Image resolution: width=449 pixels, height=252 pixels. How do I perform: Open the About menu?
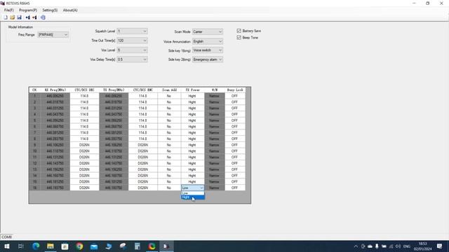[x=70, y=10]
